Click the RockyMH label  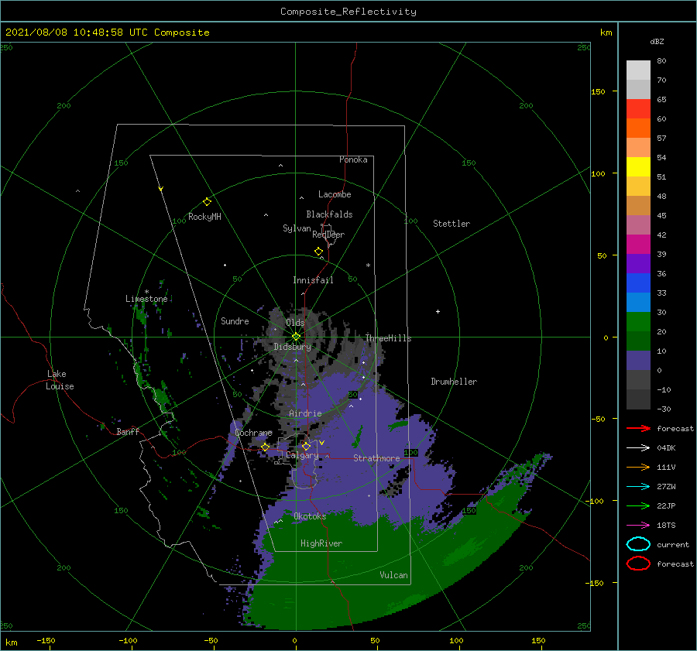click(204, 217)
